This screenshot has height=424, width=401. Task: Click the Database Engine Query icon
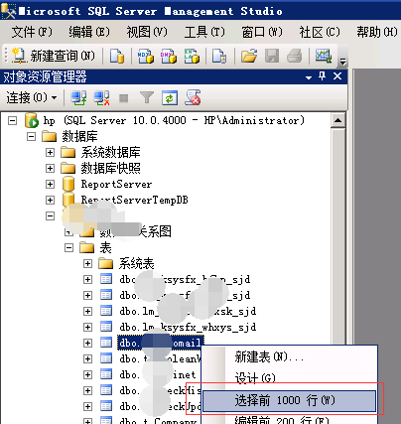point(117,56)
